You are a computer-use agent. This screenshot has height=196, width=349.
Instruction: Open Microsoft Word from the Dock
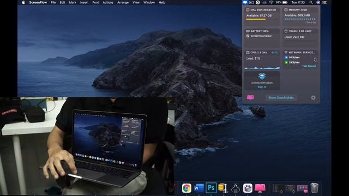[x=198, y=188]
